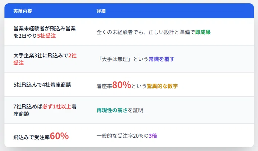Click the red 2社 text

[72, 56]
